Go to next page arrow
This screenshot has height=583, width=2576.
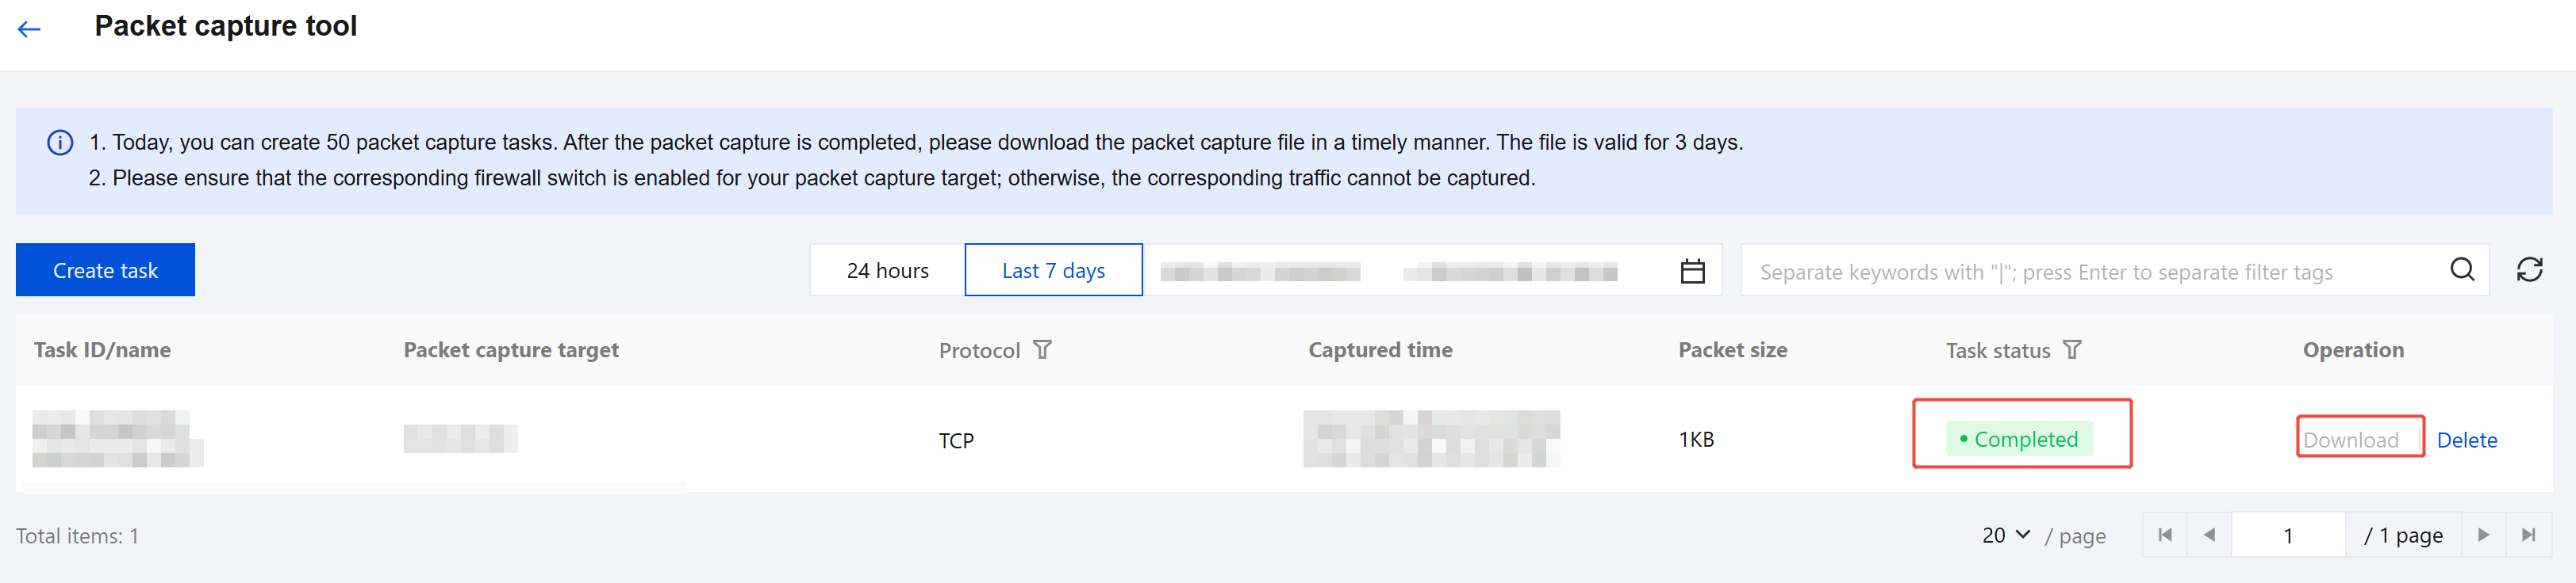click(x=2483, y=535)
